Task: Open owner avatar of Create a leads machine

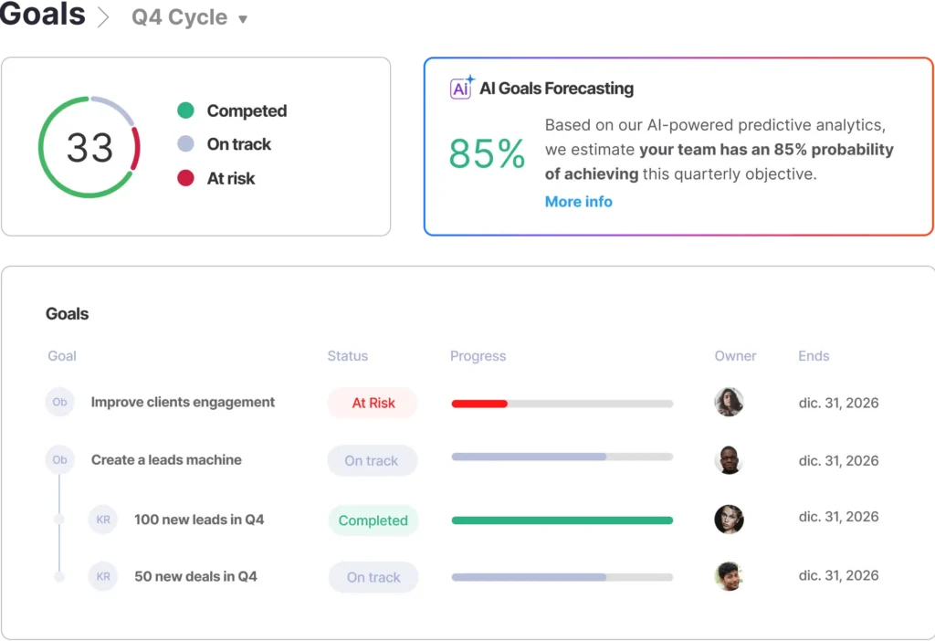Action: click(x=729, y=460)
